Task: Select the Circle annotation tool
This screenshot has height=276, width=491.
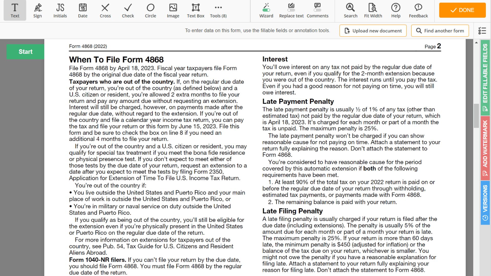Action: [x=150, y=10]
